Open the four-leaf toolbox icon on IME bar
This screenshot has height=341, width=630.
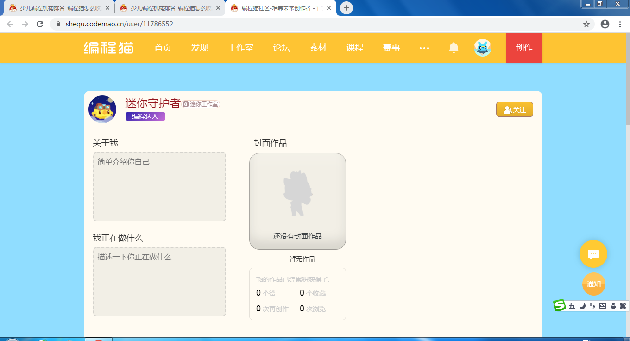click(623, 306)
